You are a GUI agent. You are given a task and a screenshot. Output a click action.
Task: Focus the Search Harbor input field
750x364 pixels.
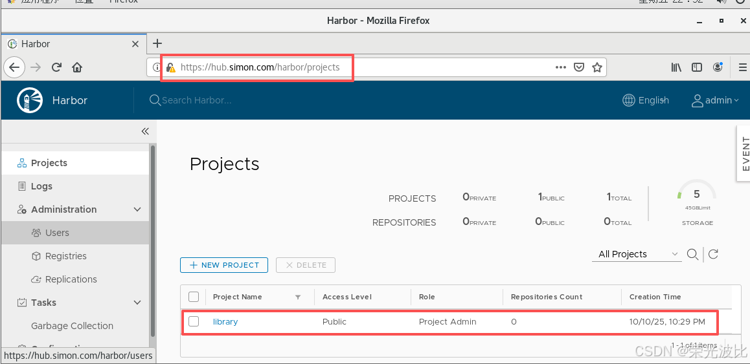pyautogui.click(x=197, y=100)
